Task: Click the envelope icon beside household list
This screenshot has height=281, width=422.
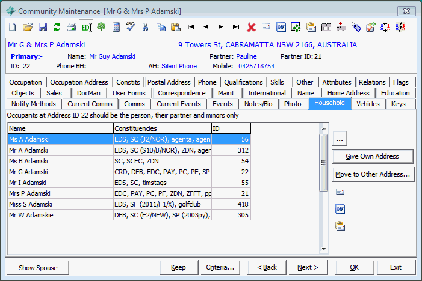Action: (x=340, y=192)
